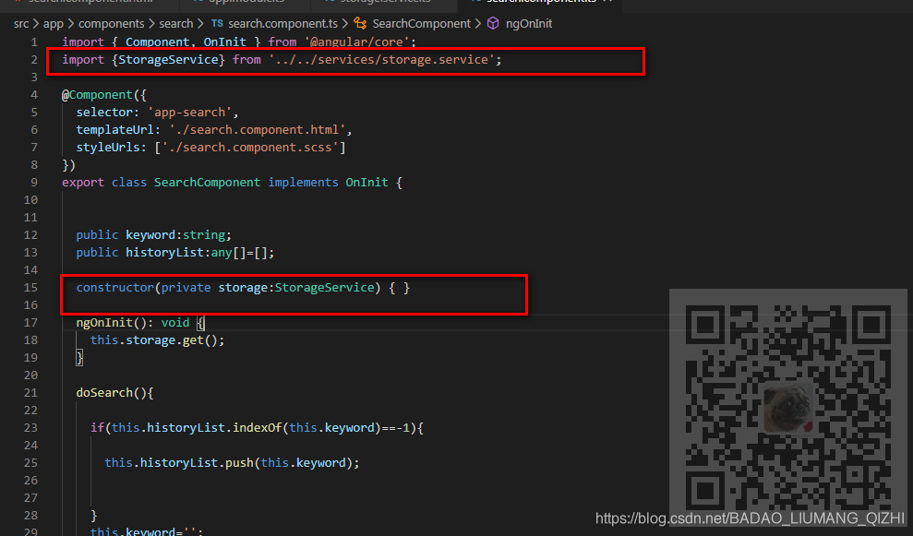Click the '@Component' decorator on line 4

97,95
